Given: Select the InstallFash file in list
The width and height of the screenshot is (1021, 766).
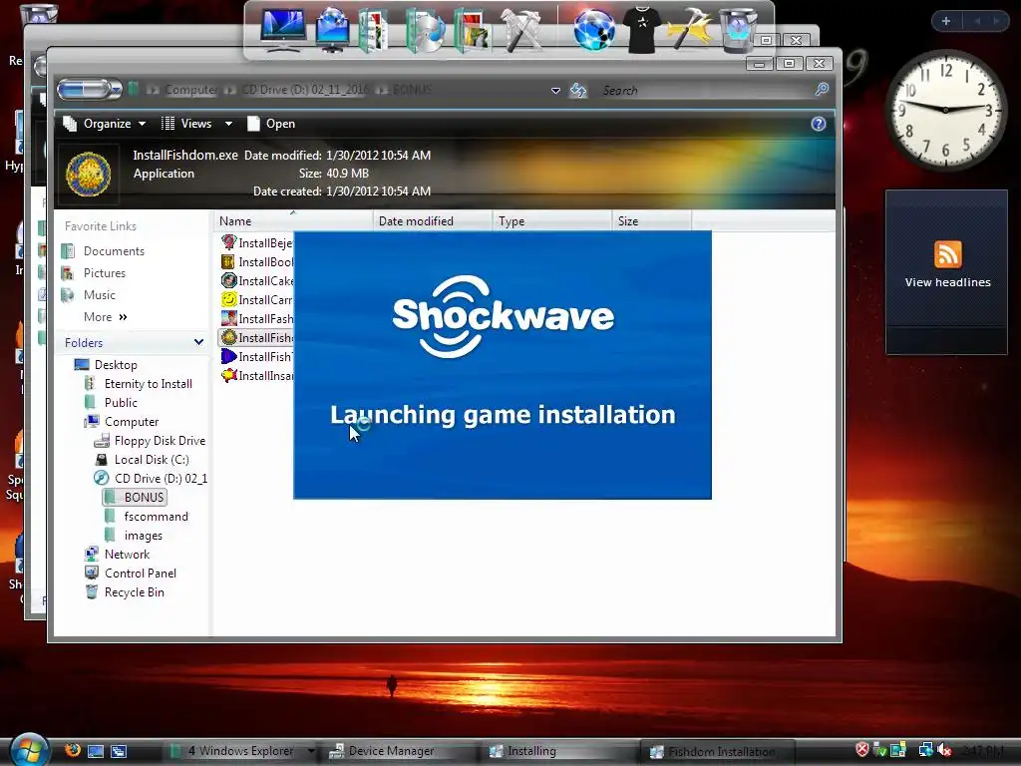Looking at the screenshot, I should coord(256,318).
